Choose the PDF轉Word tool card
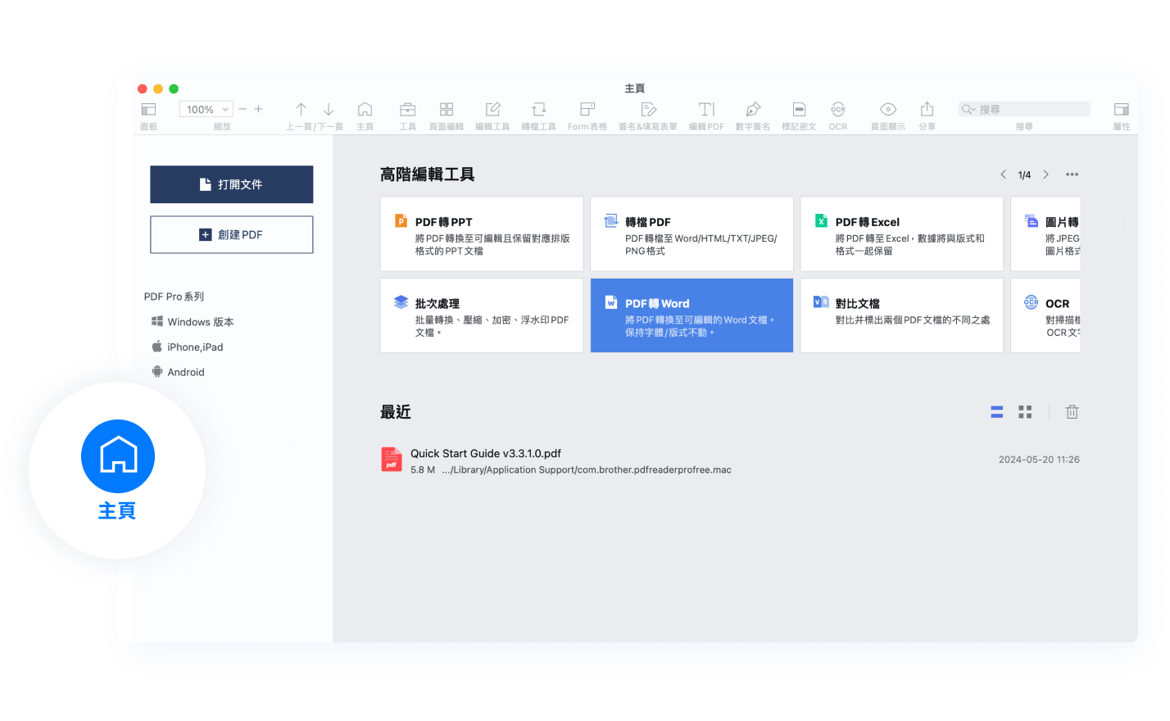 (691, 315)
